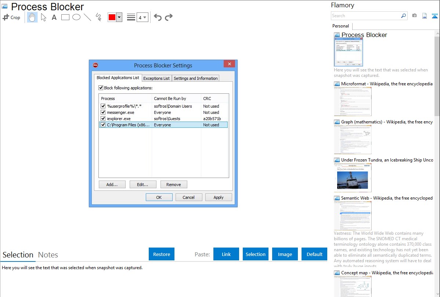This screenshot has width=440, height=297.
Task: Open the Semantic Web snapshot thumbnail
Action: pos(353,216)
